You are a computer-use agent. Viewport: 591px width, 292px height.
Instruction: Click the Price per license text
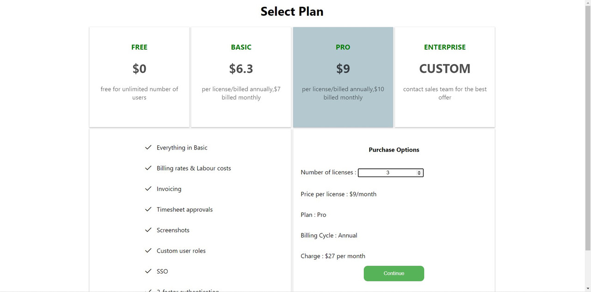point(338,194)
